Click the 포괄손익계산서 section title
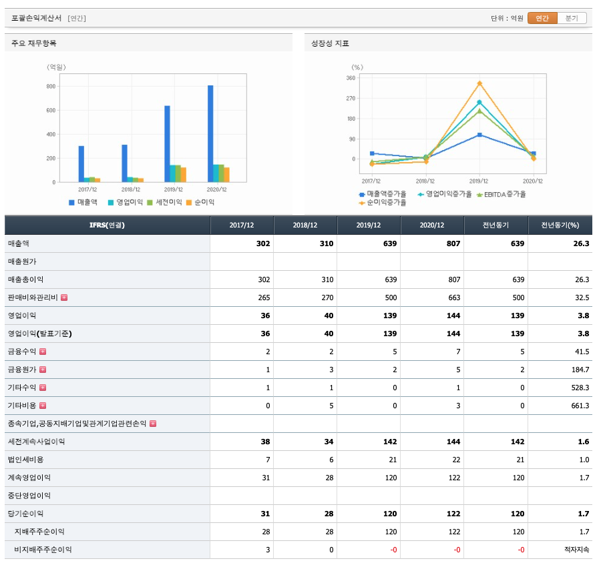Screen dimensions: 599x565 [x=36, y=18]
